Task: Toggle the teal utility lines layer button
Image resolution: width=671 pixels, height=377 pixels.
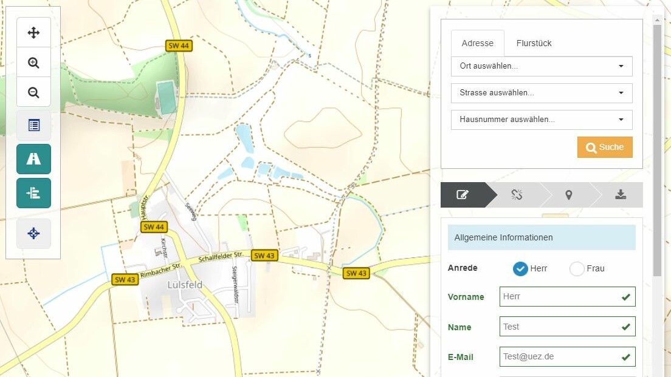Action: pyautogui.click(x=33, y=193)
